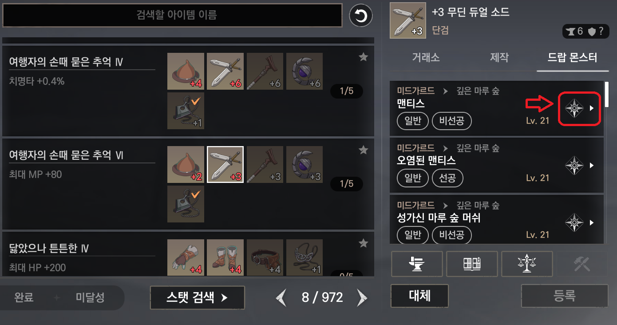617x325 pixels.
Task: Expand details arrow for 성가신 마루 숲 머쉬
Action: coord(592,222)
